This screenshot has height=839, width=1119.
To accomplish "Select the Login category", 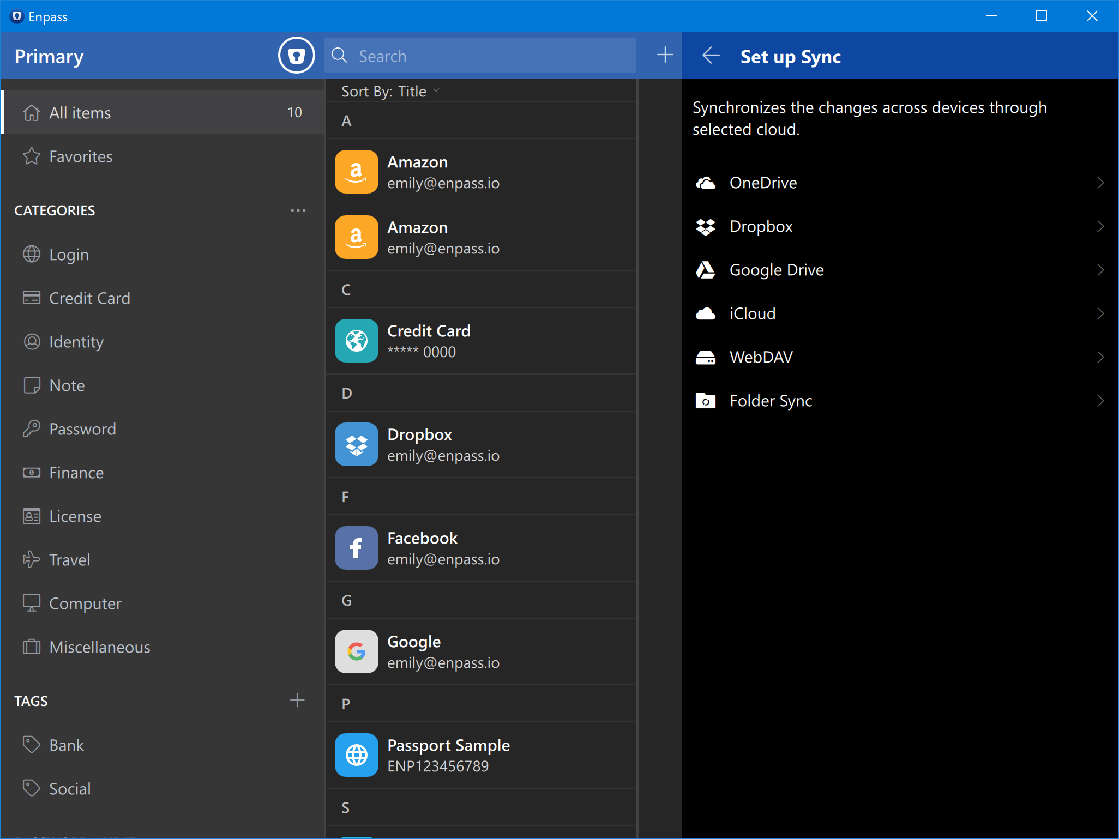I will pos(163,255).
